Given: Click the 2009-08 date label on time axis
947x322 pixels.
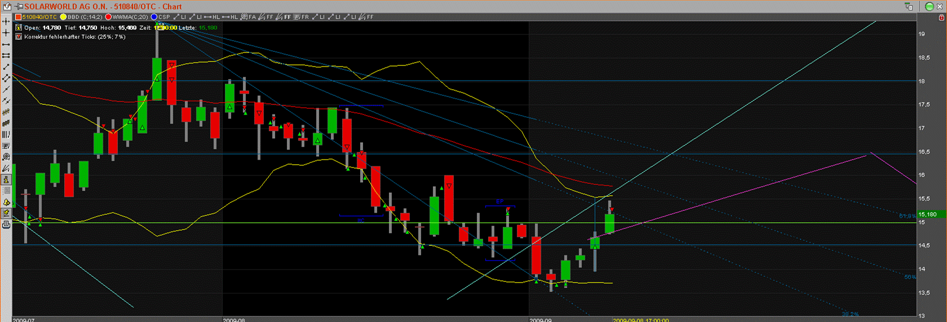Looking at the screenshot, I should coord(234,320).
